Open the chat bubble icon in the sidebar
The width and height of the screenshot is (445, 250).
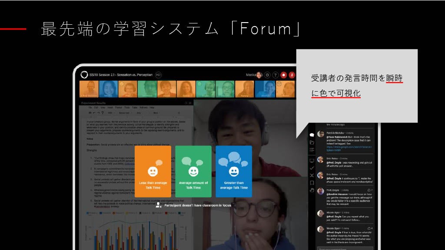tap(312, 135)
